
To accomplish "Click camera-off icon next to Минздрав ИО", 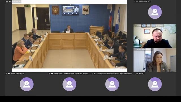I will pos(137,1).
